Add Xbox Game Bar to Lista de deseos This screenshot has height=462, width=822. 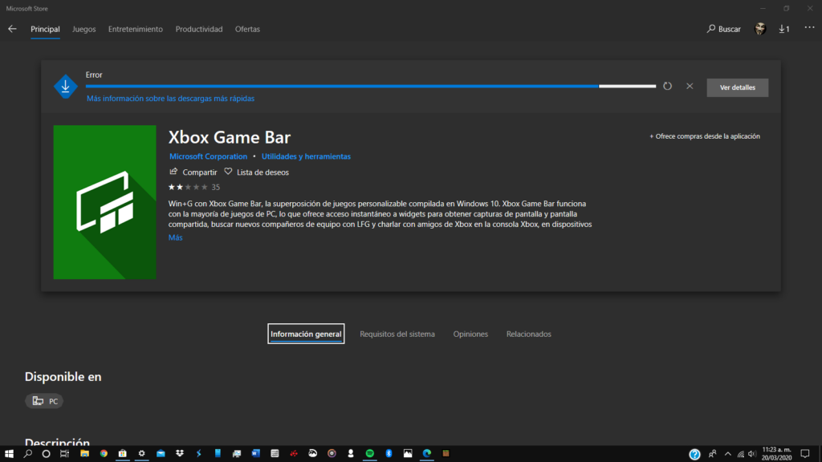coord(256,172)
